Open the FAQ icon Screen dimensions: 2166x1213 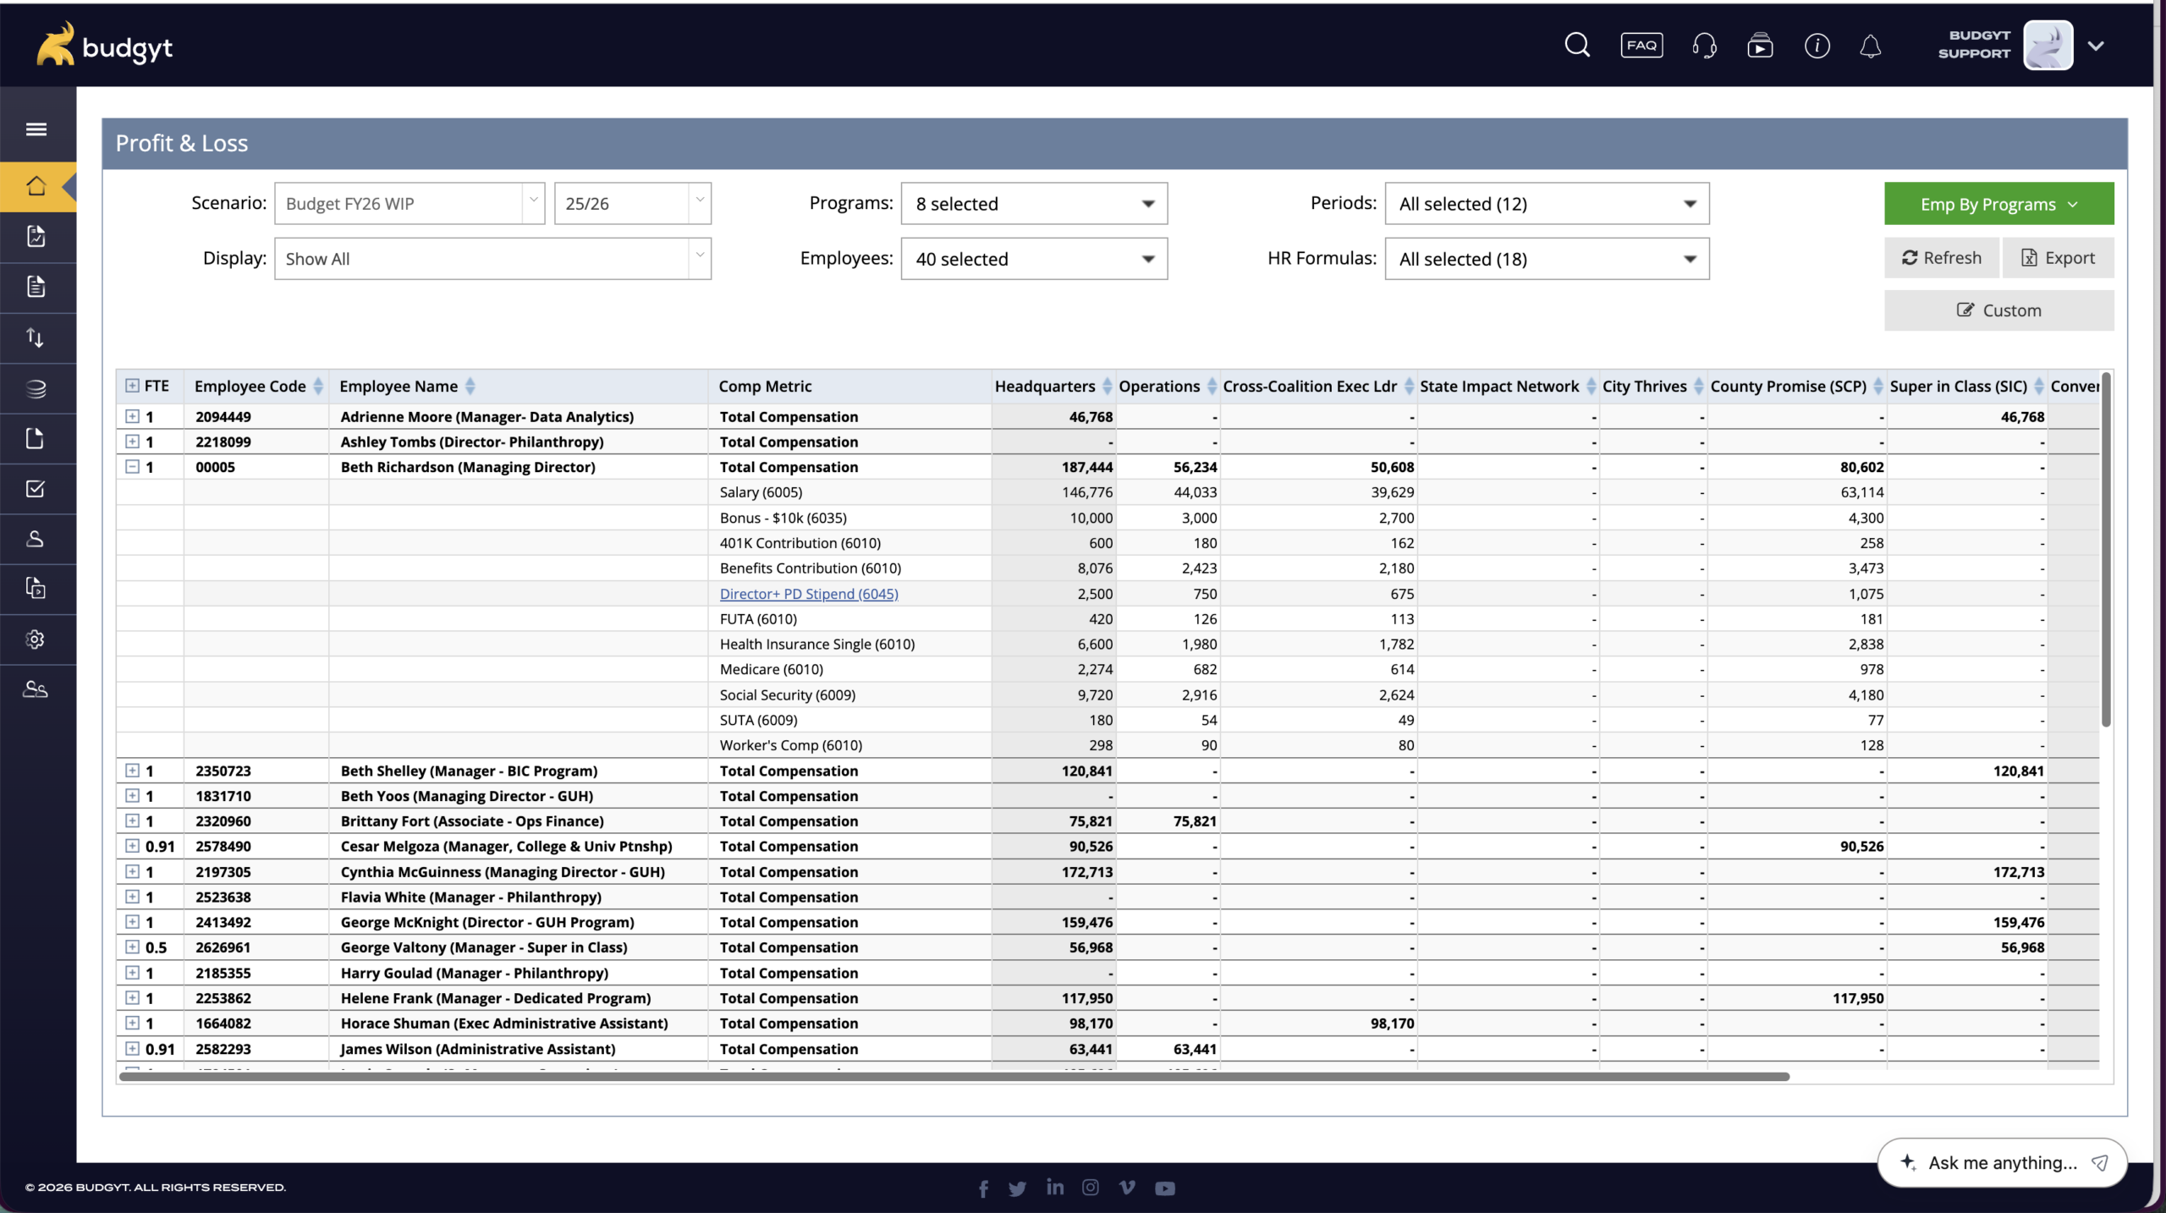[1641, 46]
